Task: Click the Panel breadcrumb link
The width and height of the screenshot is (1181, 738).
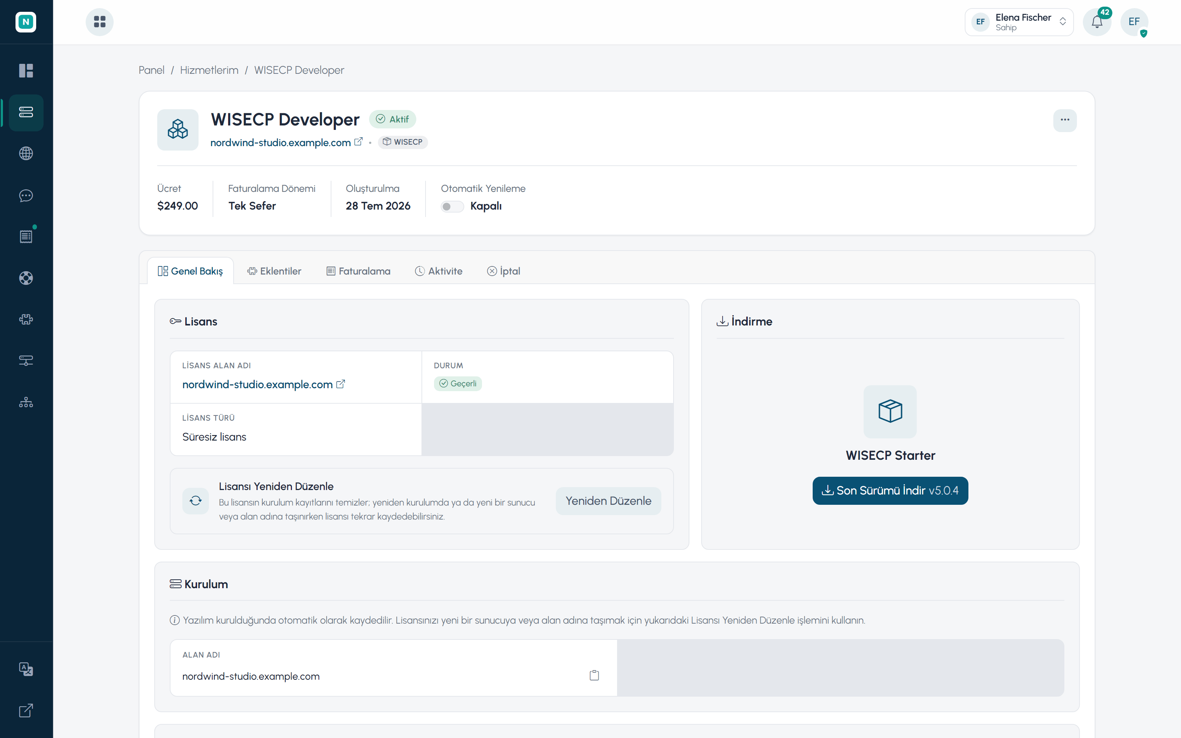Action: point(151,70)
